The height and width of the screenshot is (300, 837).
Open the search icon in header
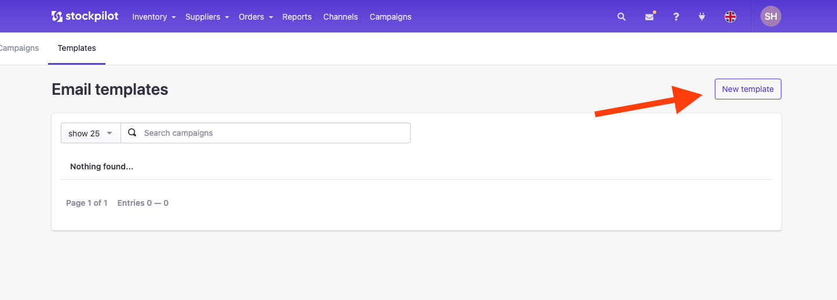(622, 17)
